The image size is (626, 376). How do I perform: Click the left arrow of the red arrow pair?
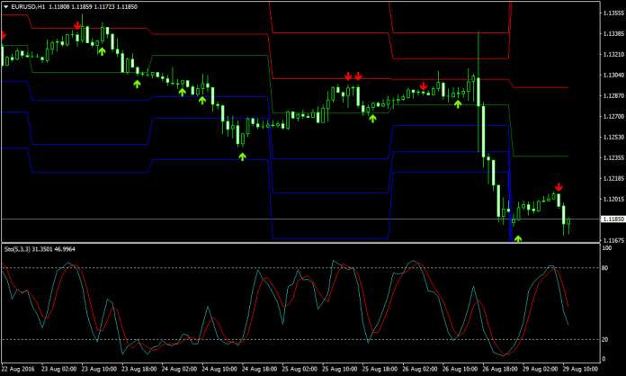(347, 76)
